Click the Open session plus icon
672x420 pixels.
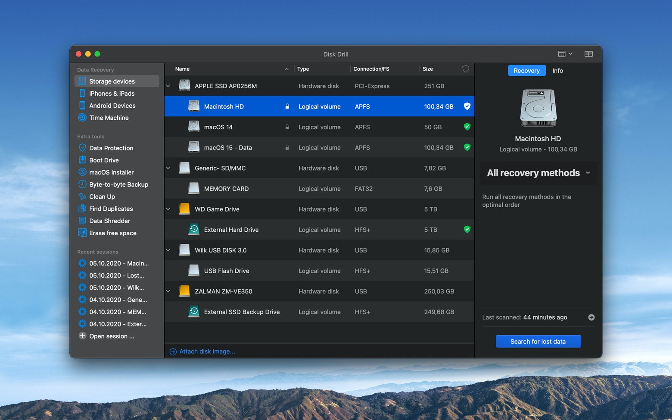[x=82, y=336]
